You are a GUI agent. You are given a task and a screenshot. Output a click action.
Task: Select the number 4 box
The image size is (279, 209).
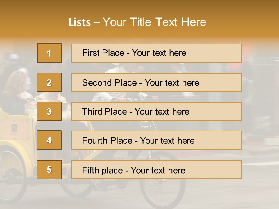[x=49, y=140]
